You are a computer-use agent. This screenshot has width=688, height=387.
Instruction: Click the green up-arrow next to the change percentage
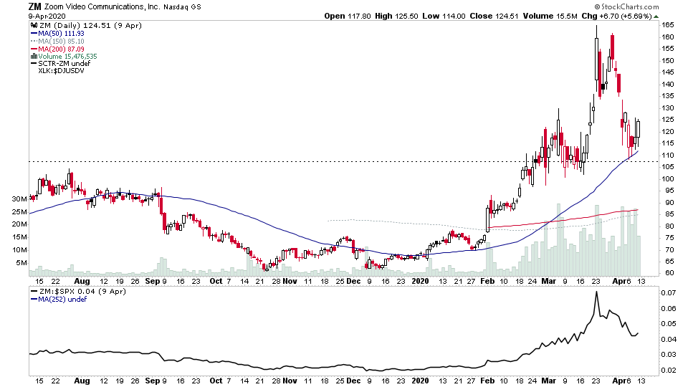(656, 16)
